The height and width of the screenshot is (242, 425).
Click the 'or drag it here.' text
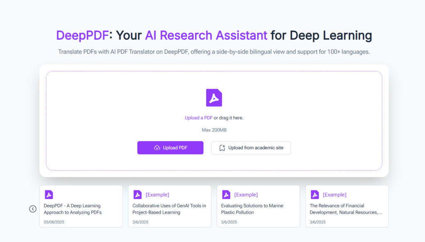[229, 118]
